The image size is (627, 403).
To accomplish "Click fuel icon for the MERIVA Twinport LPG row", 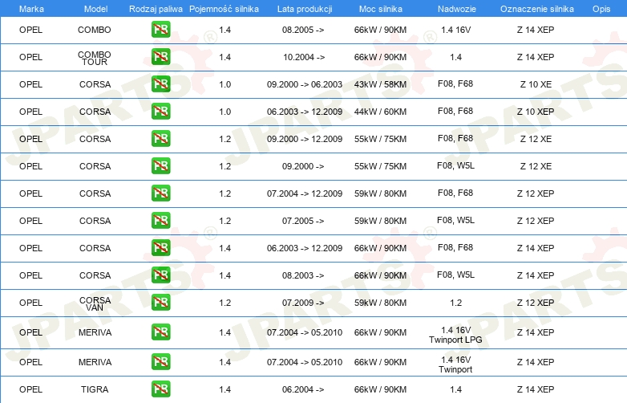I will (x=160, y=332).
